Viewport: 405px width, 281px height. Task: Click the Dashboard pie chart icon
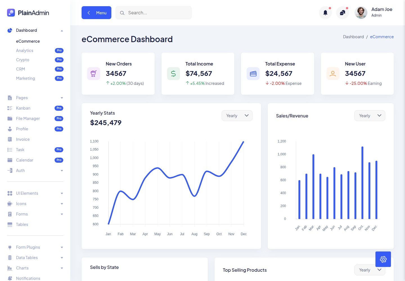10,30
